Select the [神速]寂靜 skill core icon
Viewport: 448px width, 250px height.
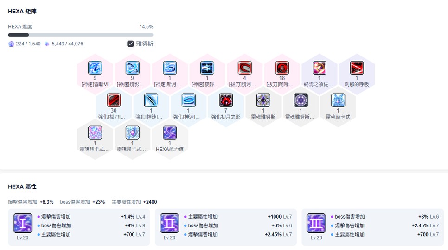click(207, 68)
